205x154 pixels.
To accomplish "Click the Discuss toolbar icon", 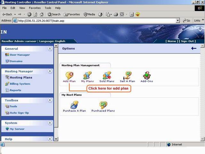I will 132,14.
